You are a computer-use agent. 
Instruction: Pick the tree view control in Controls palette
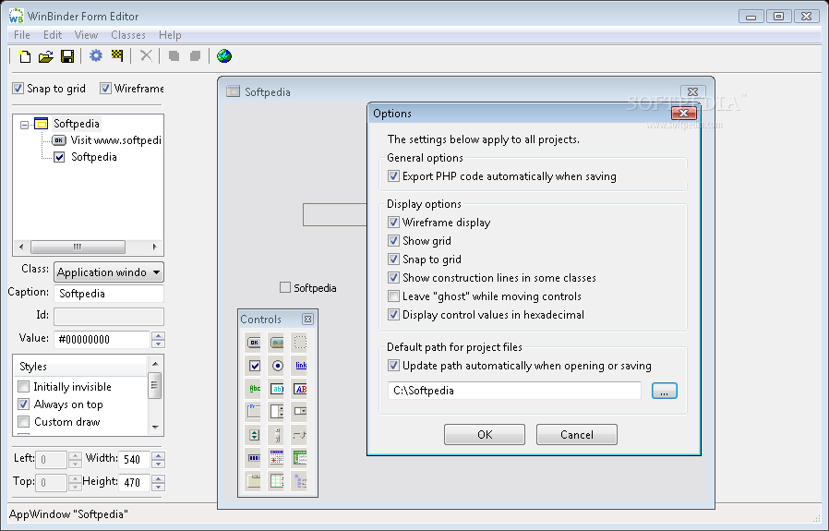point(300,481)
